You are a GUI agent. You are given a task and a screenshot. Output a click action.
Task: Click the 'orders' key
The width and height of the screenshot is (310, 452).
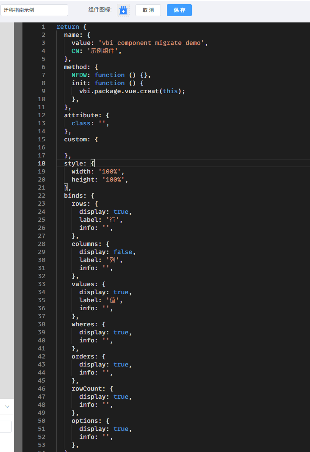point(83,357)
